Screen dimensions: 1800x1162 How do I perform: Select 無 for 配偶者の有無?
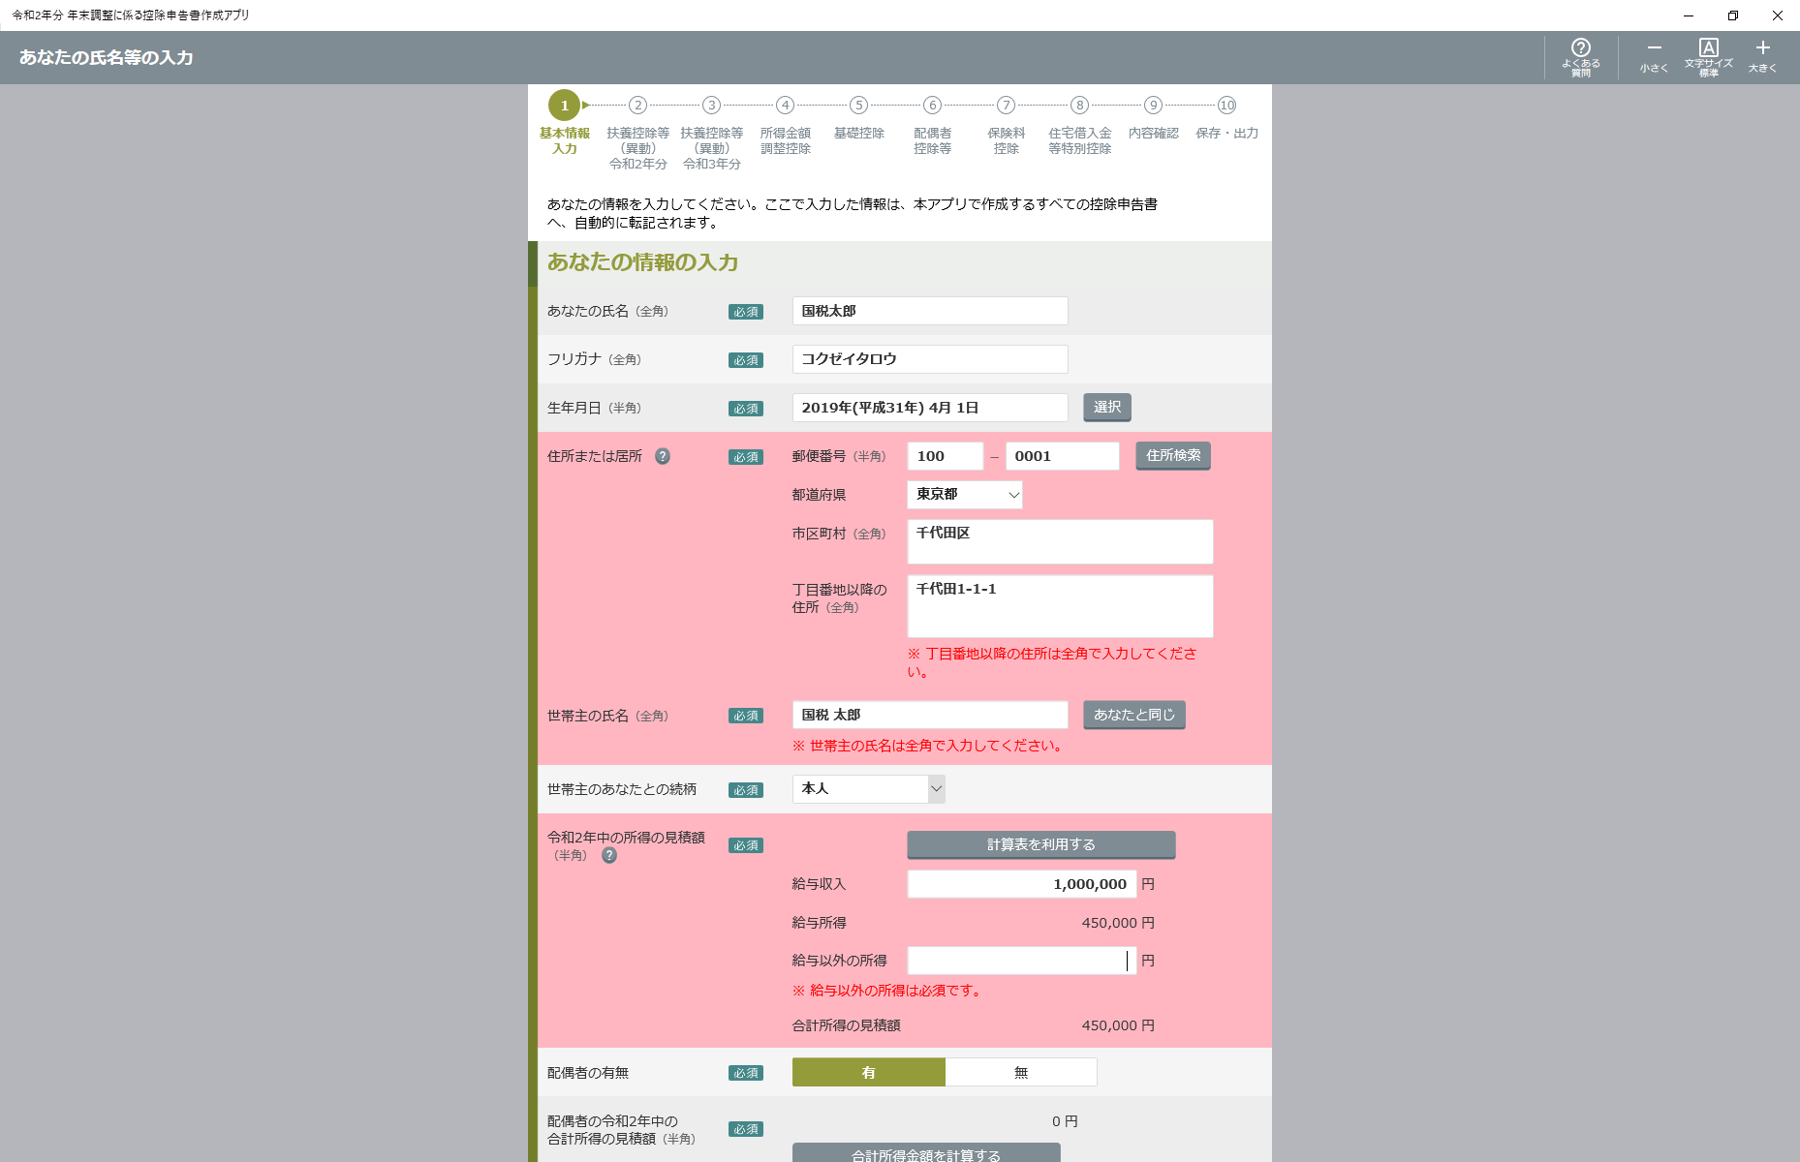click(x=1021, y=1072)
